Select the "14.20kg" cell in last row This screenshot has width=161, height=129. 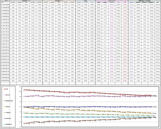[99, 81]
